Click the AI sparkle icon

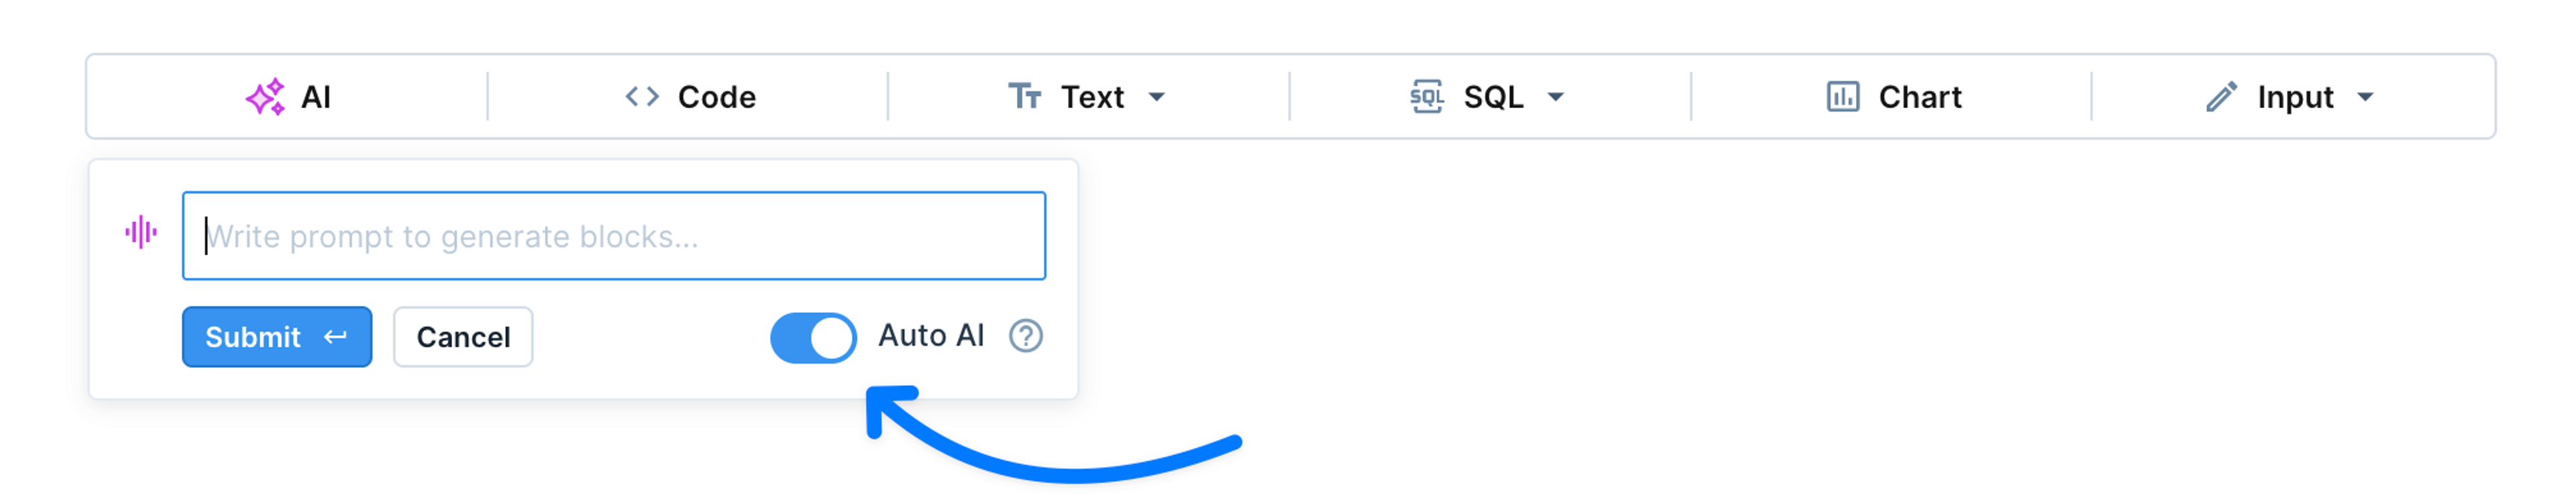click(265, 97)
